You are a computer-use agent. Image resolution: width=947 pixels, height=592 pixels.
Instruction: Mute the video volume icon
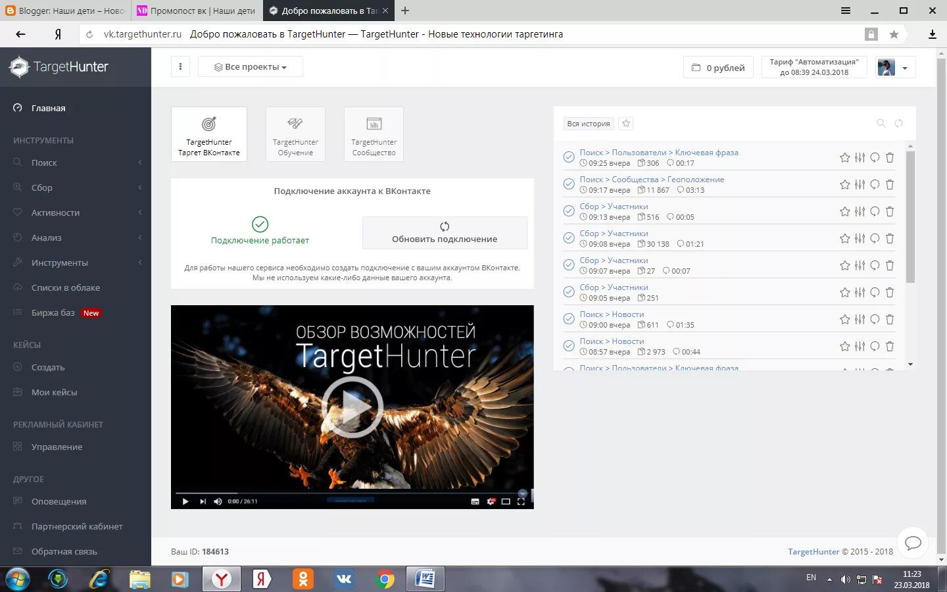[218, 501]
